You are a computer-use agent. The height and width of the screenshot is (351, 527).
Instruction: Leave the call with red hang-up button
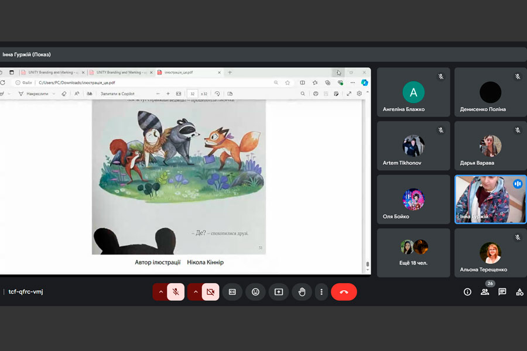point(344,292)
